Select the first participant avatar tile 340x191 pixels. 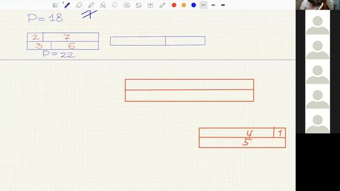click(318, 22)
